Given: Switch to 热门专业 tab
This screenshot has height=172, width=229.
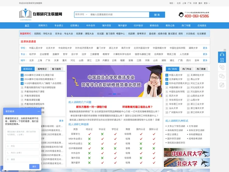Looking at the screenshot, I should [187, 69].
